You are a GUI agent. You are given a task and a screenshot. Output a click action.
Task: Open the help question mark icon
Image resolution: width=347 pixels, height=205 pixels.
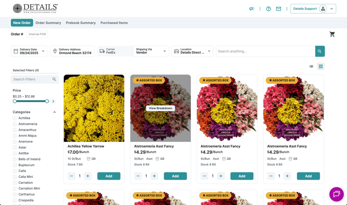pos(268,9)
